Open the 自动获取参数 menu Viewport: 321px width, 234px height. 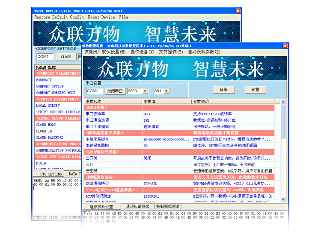coord(204,52)
